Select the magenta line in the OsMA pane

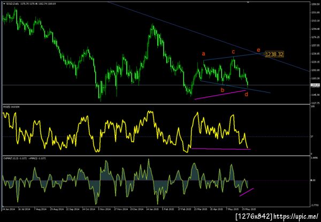(247, 192)
